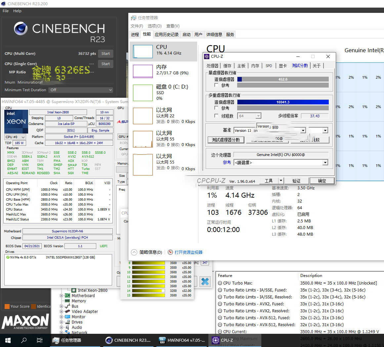The image size is (384, 347).
Task: Click the Intel Xeon-2800 CPU chip icon
Action: click(x=74, y=290)
